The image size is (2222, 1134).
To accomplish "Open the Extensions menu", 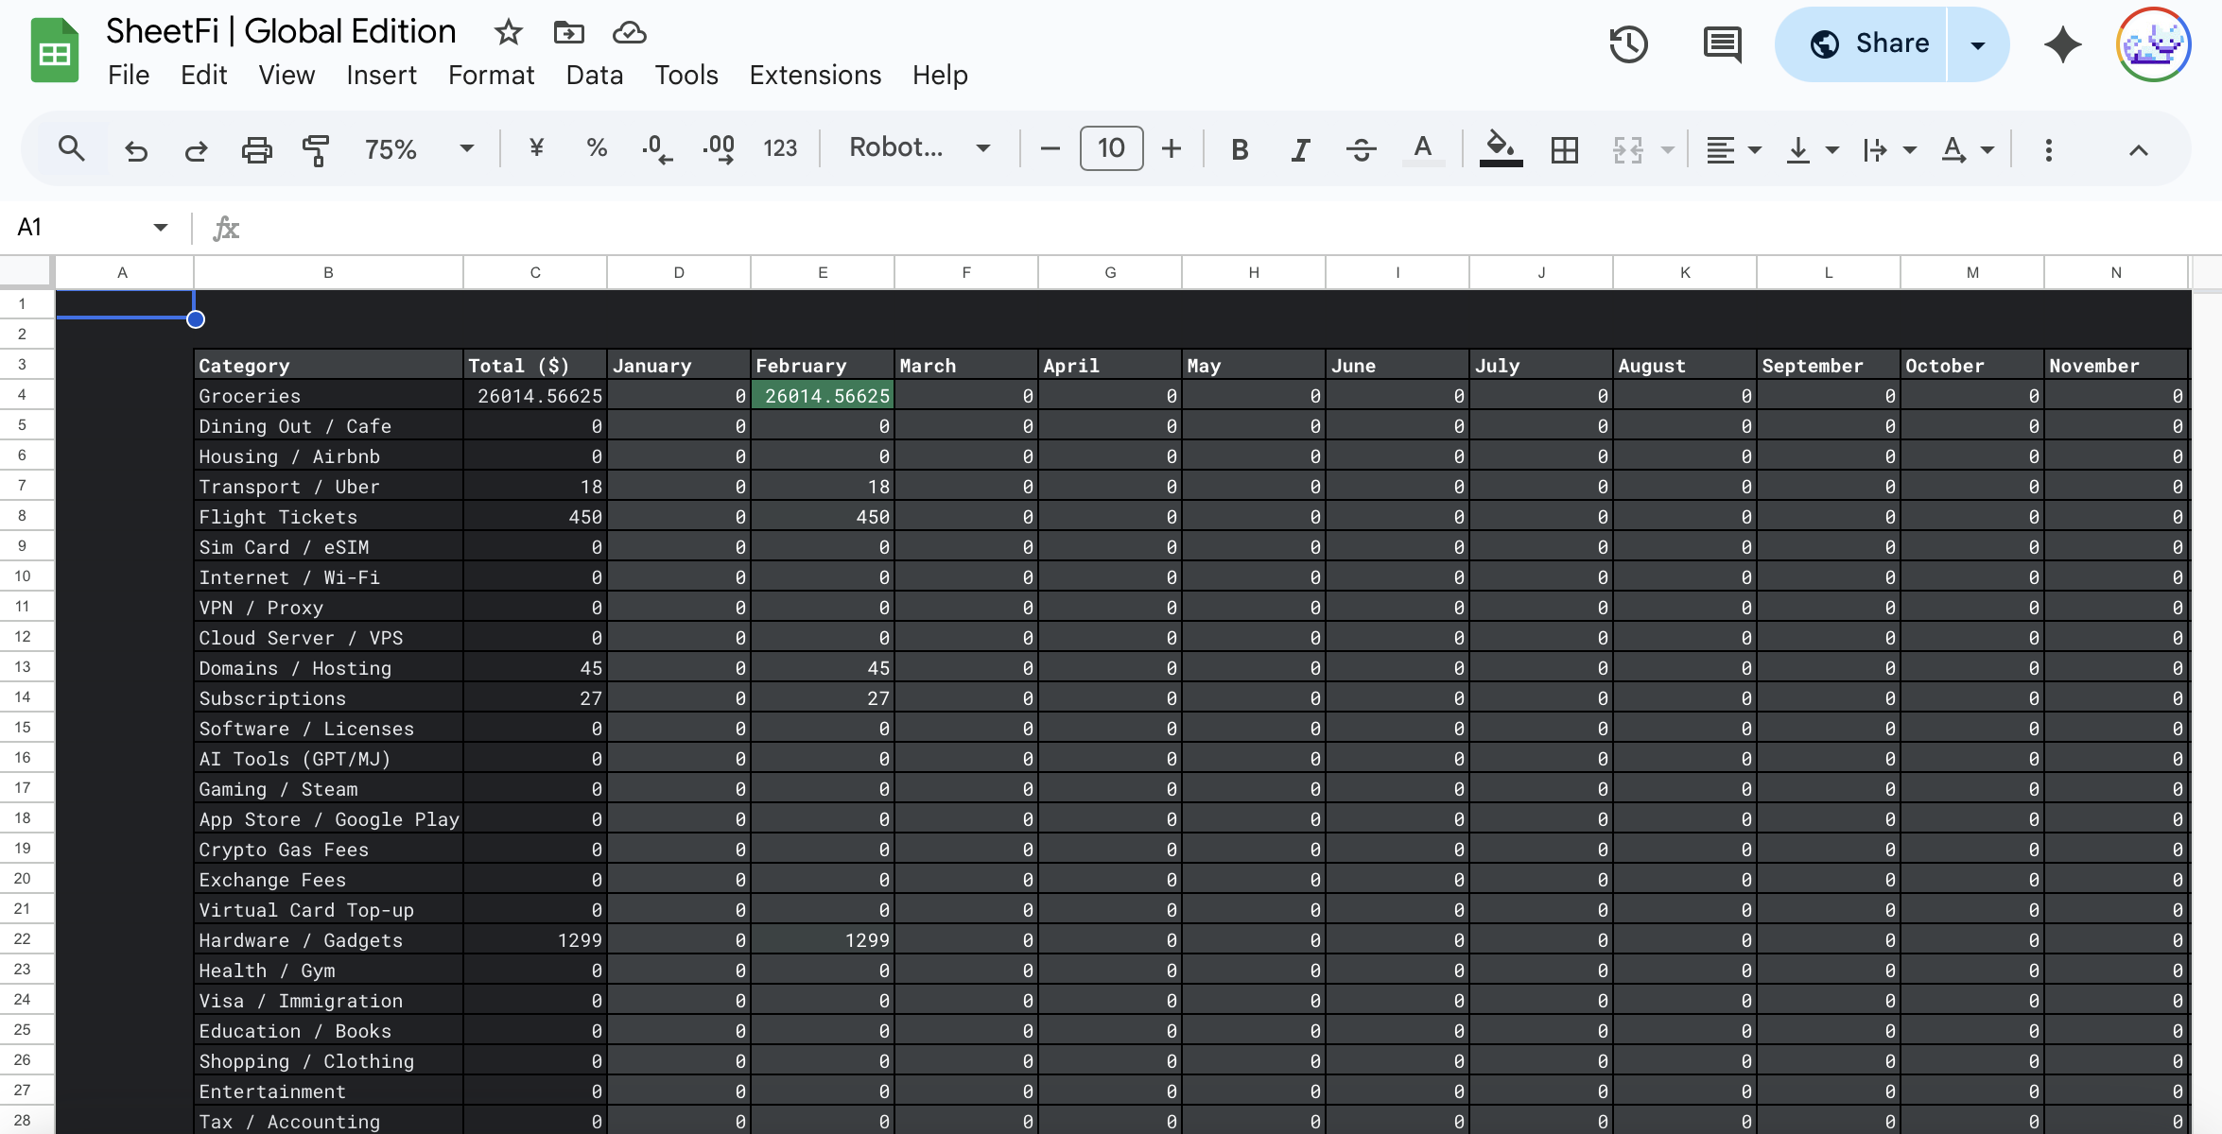I will (x=815, y=75).
